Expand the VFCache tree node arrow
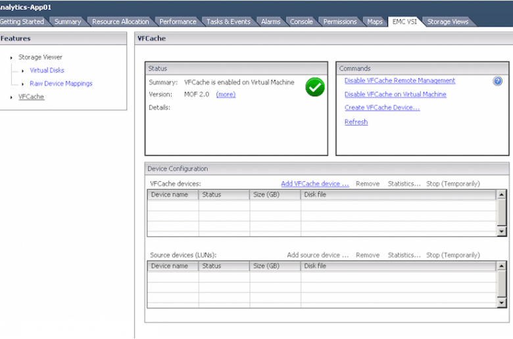The image size is (513, 339). (x=11, y=97)
